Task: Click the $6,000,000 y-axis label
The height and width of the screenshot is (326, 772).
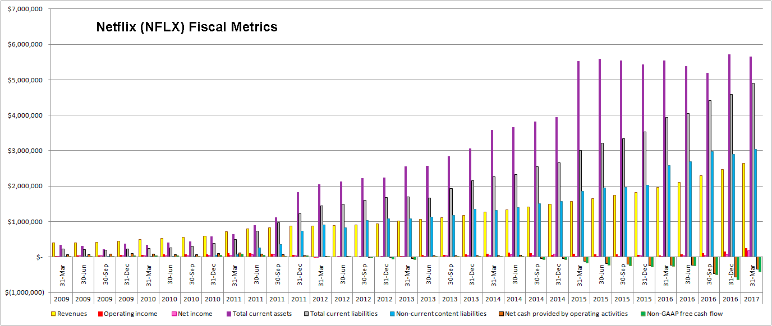Action: tap(26, 44)
